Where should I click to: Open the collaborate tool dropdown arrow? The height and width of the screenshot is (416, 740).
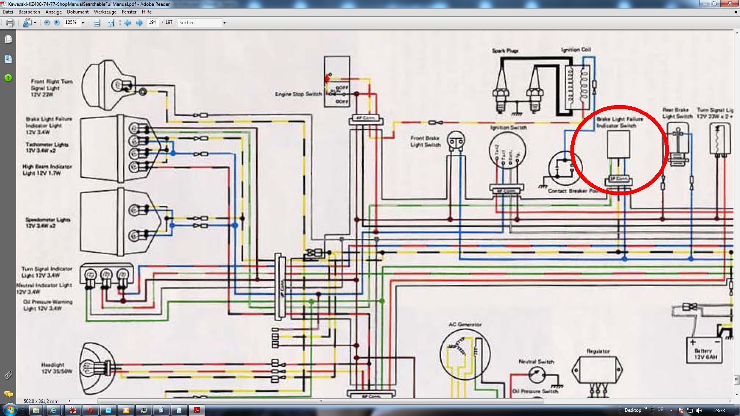click(35, 23)
